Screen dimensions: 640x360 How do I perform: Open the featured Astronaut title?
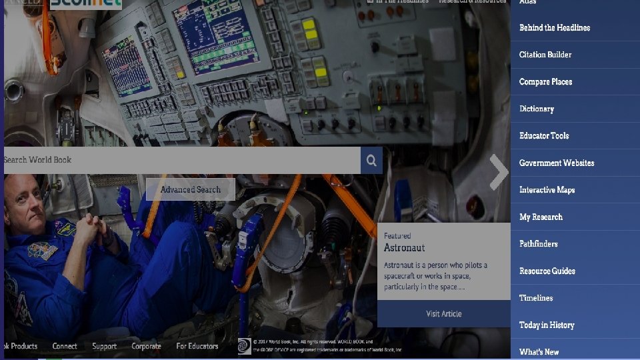[404, 248]
